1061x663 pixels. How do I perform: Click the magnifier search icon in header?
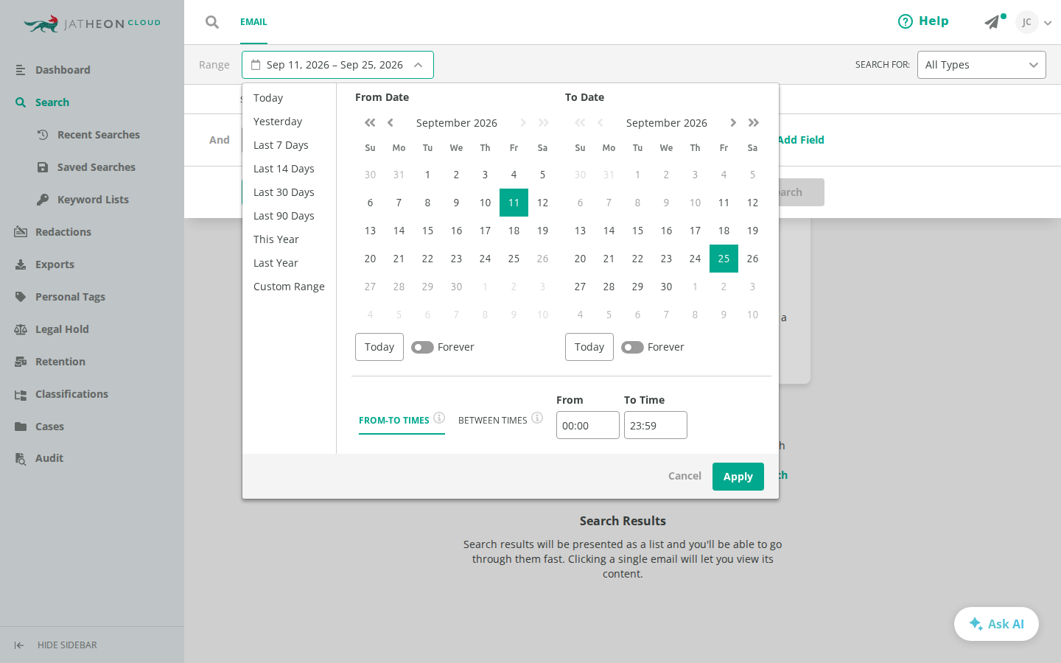pyautogui.click(x=212, y=22)
